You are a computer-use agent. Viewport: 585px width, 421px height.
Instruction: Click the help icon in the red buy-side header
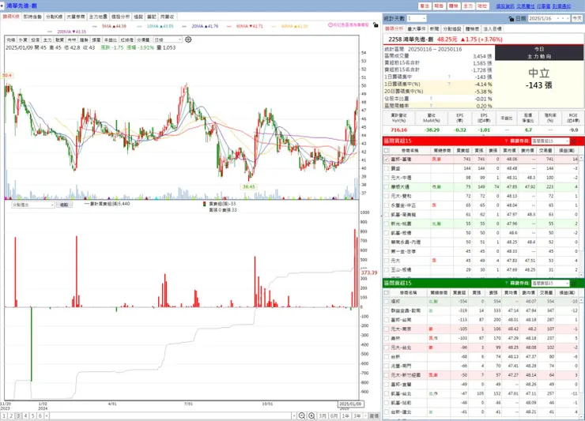[506, 141]
